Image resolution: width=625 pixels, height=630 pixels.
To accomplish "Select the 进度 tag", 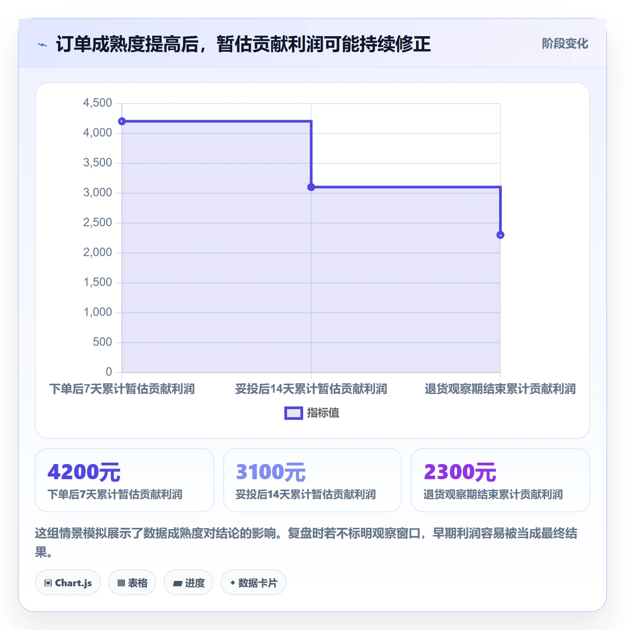I will coord(188,583).
